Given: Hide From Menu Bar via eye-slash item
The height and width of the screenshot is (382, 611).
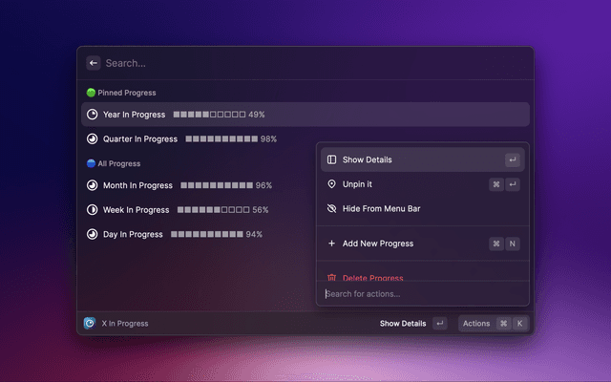Looking at the screenshot, I should tap(381, 208).
